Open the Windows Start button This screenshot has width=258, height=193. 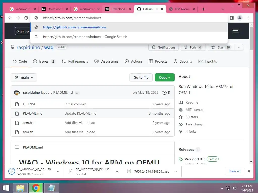point(6,188)
